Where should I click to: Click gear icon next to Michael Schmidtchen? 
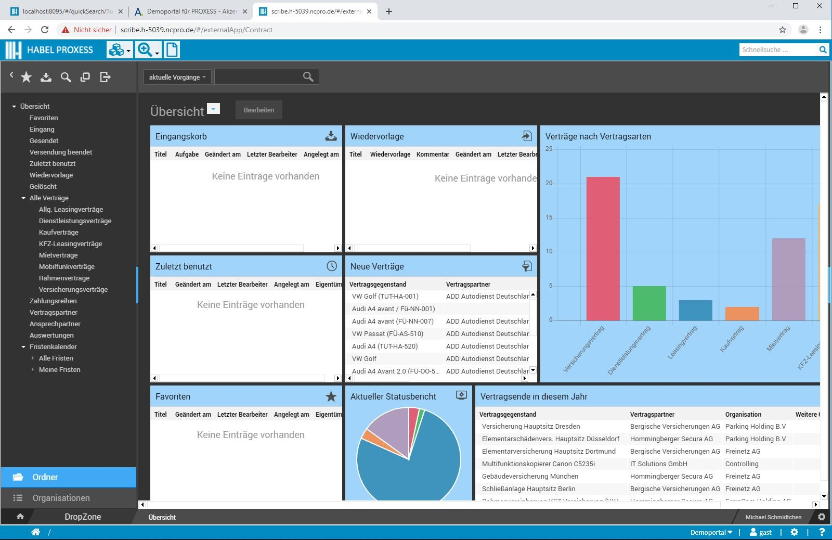click(822, 517)
